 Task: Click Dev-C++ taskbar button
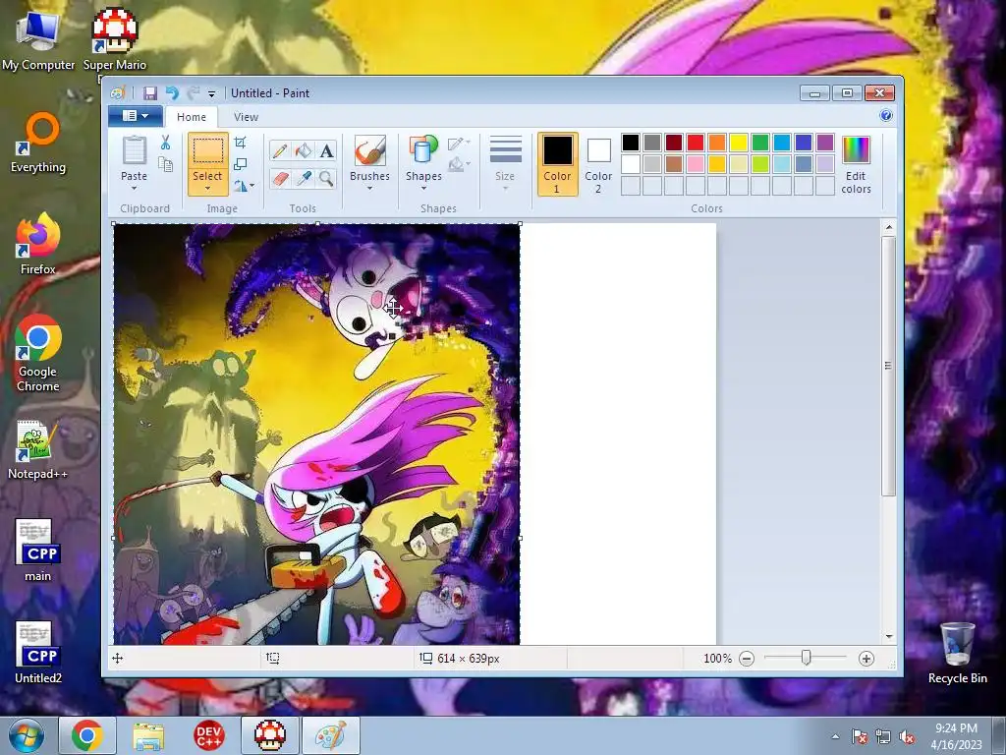pyautogui.click(x=208, y=735)
